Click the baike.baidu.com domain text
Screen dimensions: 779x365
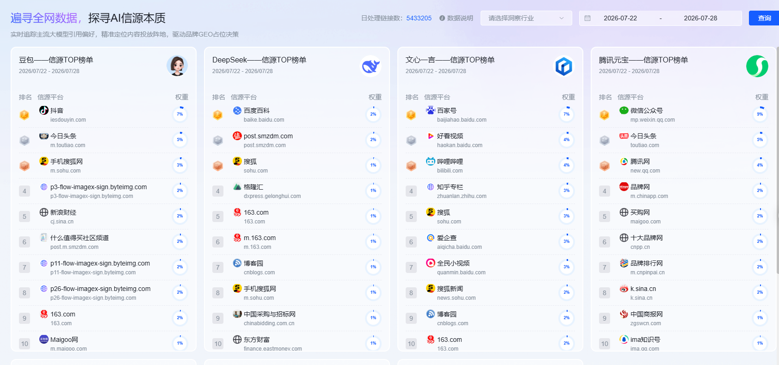point(264,120)
